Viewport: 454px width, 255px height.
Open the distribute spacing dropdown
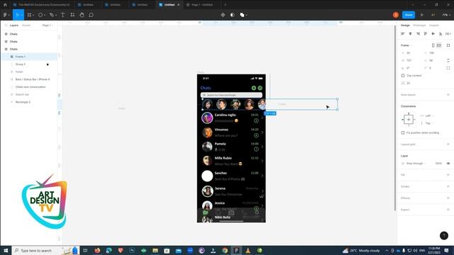(448, 34)
